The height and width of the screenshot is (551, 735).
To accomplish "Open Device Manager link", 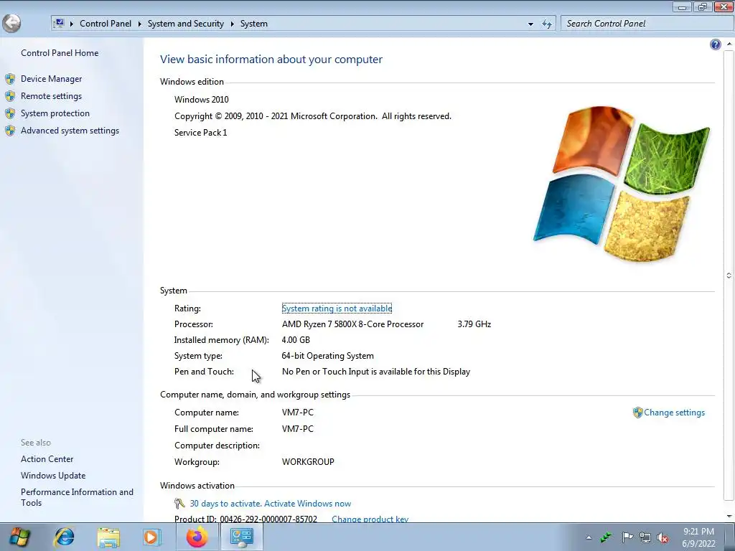I will pos(51,79).
